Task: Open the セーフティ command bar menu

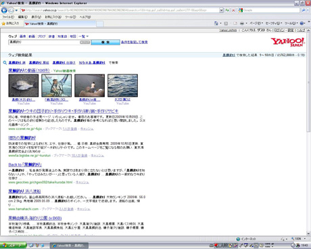Action: (274, 23)
